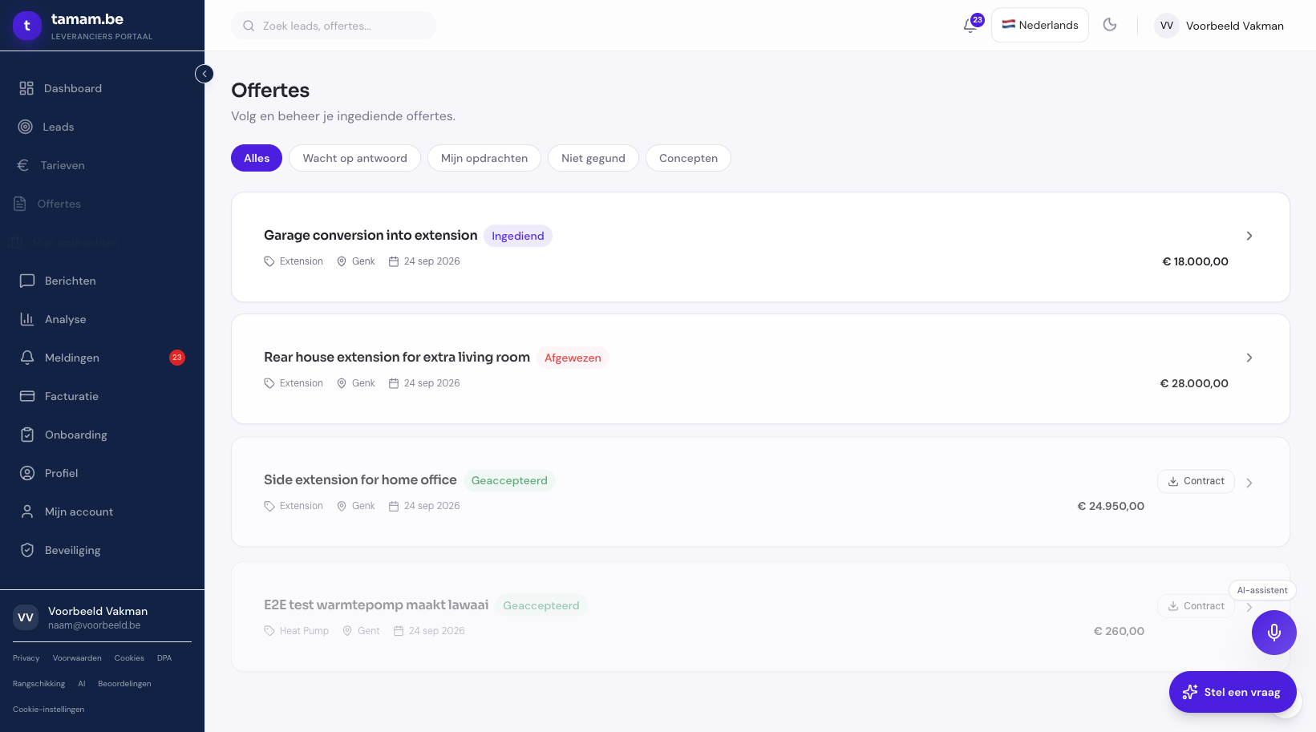This screenshot has height=732, width=1316.
Task: Open the Nederlands language dropdown
Action: 1040,25
